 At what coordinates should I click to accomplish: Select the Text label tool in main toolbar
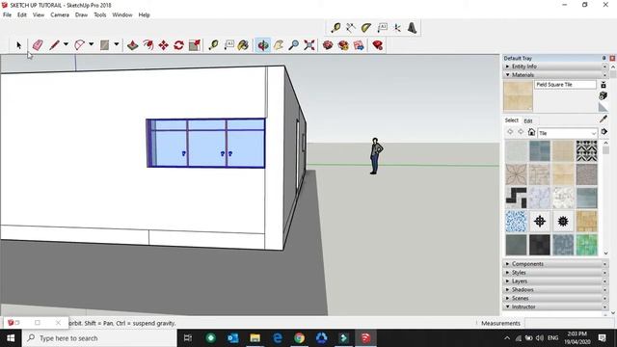click(x=228, y=45)
